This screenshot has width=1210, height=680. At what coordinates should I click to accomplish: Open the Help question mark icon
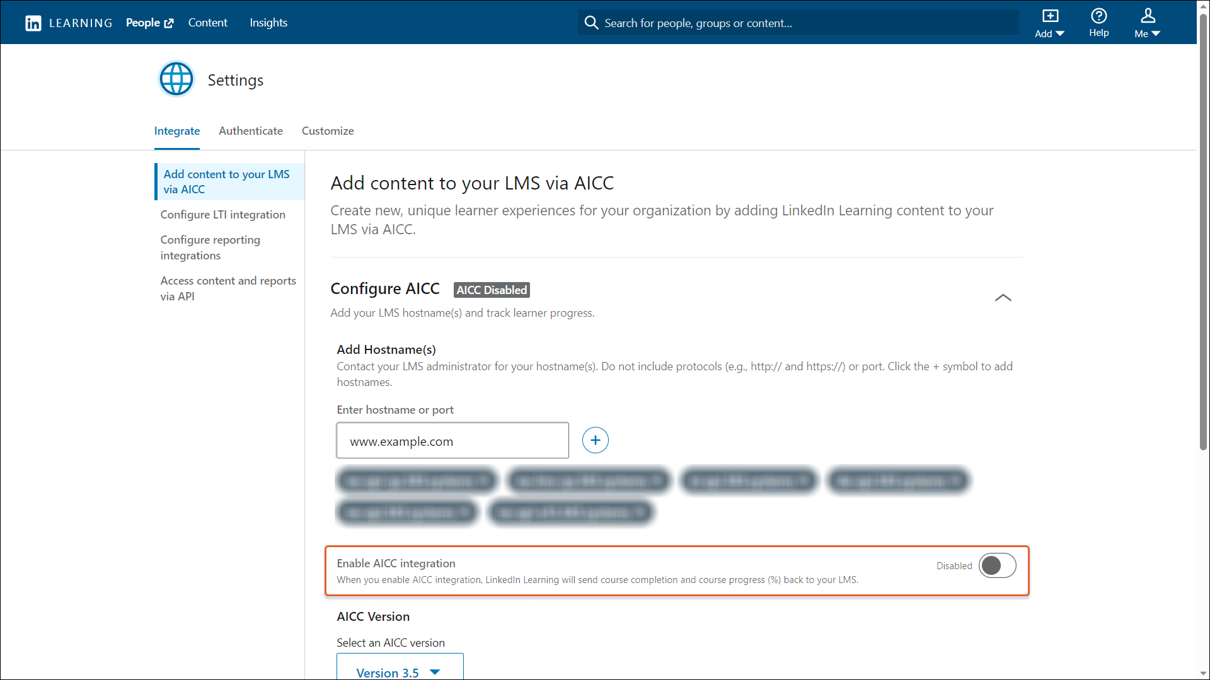click(1098, 16)
